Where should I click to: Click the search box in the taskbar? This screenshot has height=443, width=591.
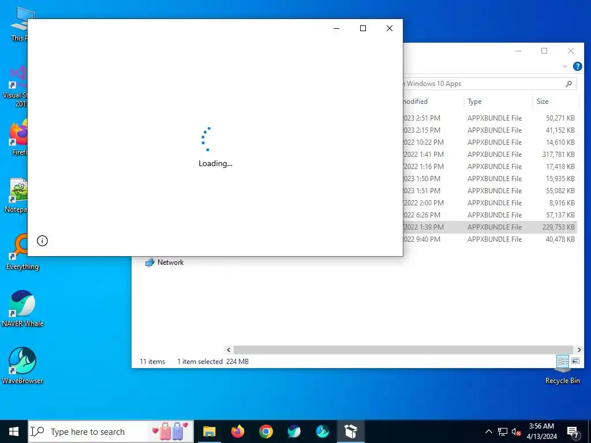111,431
